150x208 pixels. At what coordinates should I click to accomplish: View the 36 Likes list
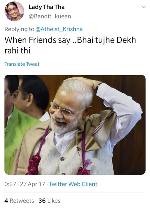49,201
